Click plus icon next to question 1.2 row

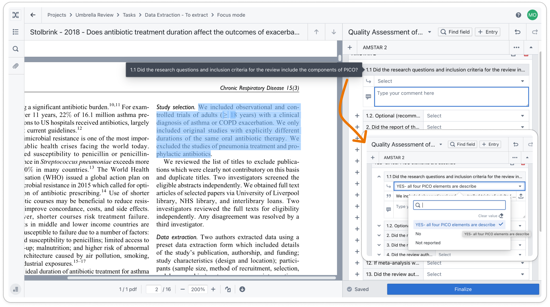point(357,116)
